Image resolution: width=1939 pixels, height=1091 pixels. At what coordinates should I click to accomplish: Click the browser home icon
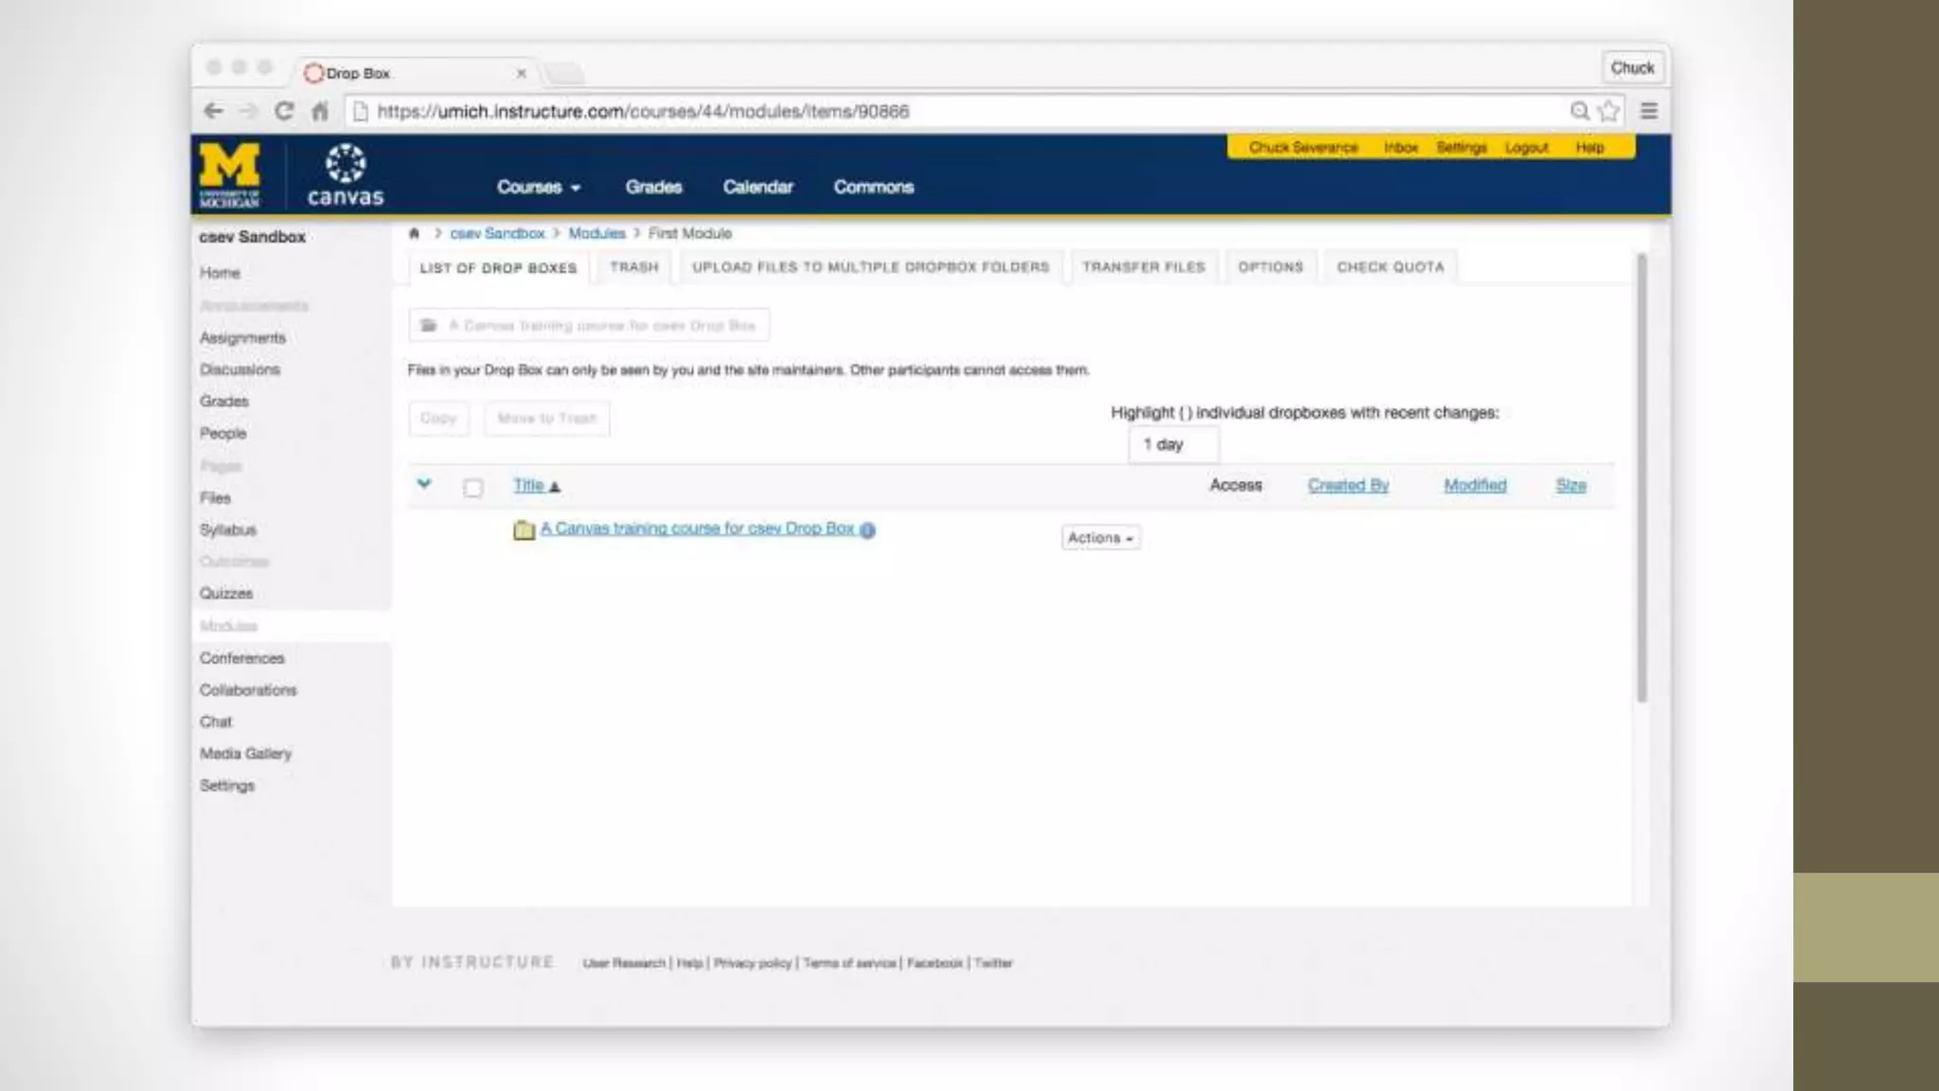click(320, 111)
